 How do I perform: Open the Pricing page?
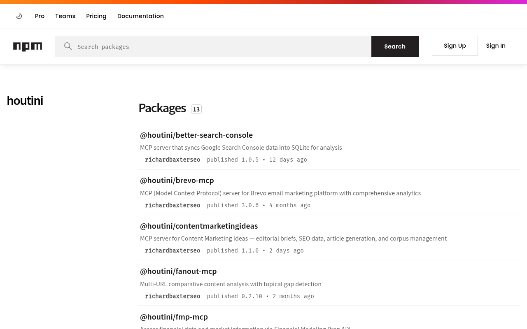[96, 16]
